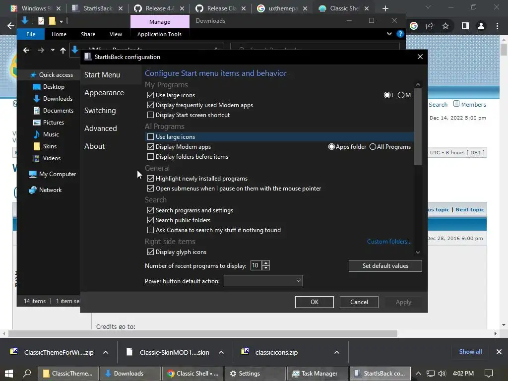Enable Ask Cortana to search option
The image size is (508, 381).
pyautogui.click(x=150, y=230)
